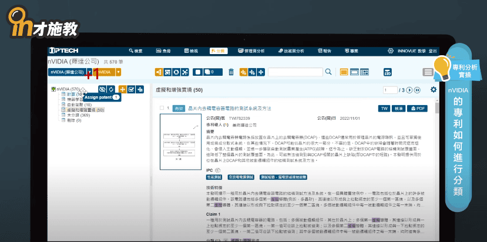Screen dimensions: 487x242
Task: Collapse the nVIDIA (570) root tree node
Action: pyautogui.click(x=53, y=89)
